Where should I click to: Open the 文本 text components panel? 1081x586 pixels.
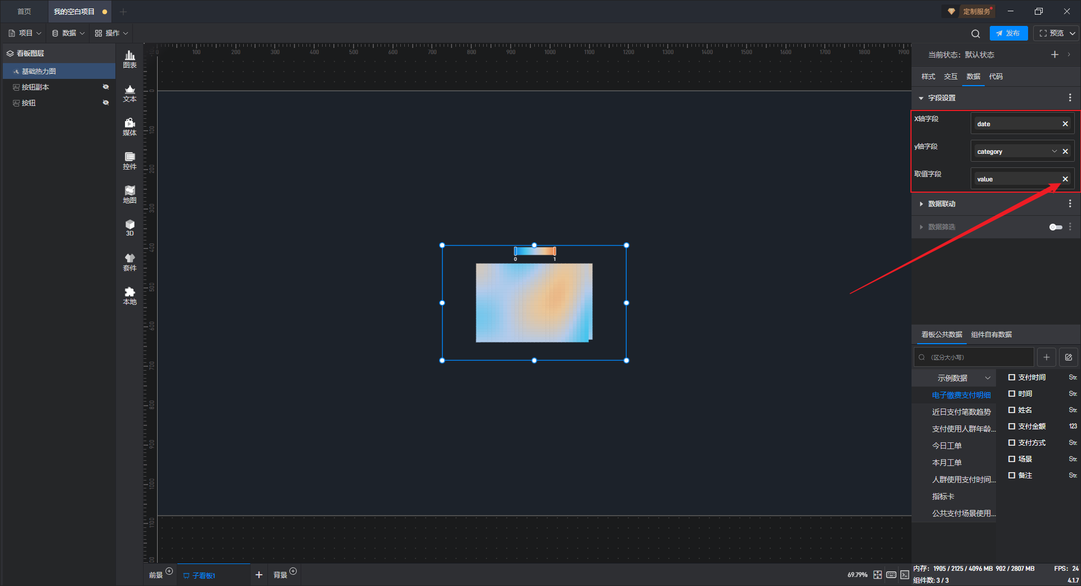coord(129,92)
